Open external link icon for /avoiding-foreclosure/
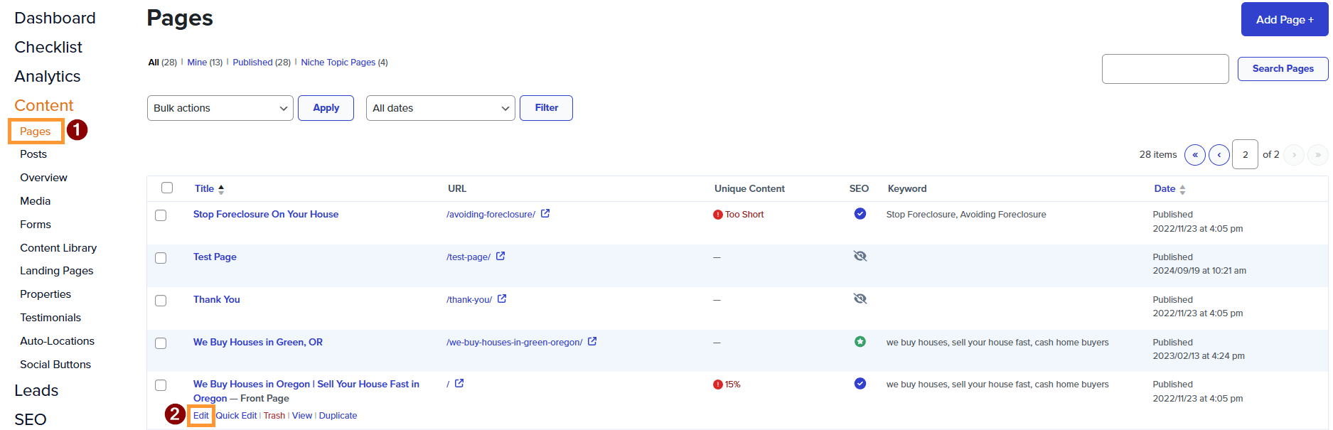This screenshot has height=430, width=1333. tap(545, 213)
